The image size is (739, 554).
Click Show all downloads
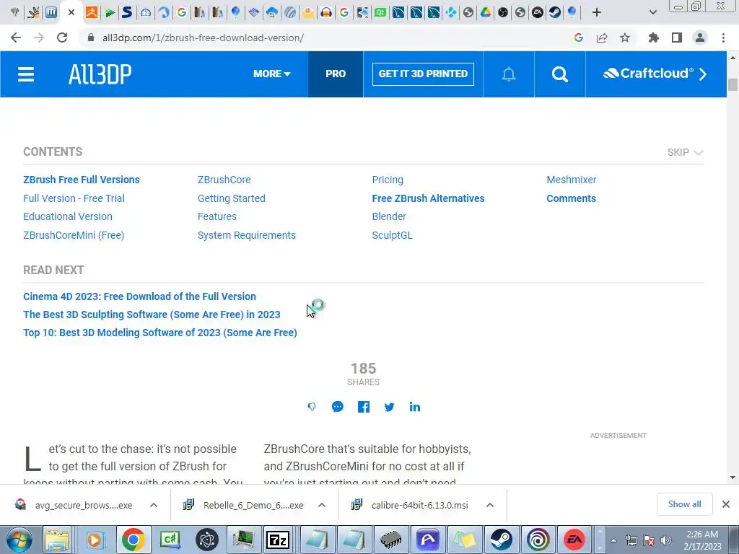point(684,504)
